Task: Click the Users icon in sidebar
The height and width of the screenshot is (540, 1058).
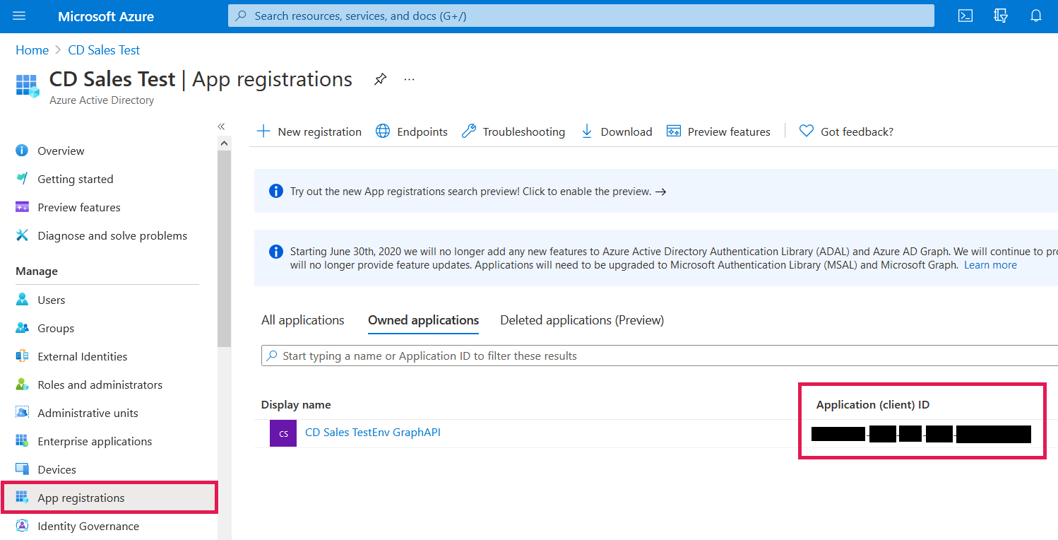Action: [x=22, y=300]
